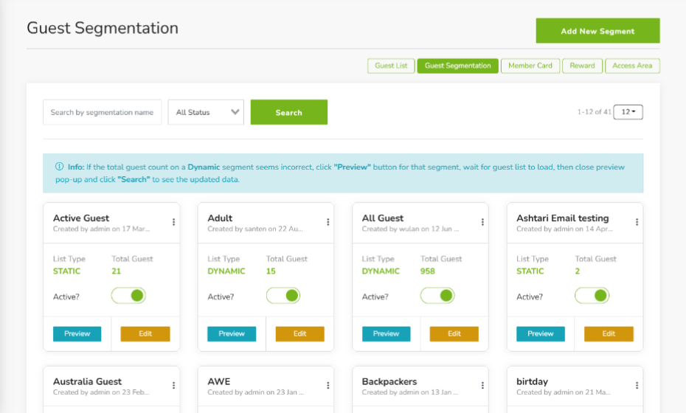
Task: Open the All Guest card's three-dot menu
Action: (x=482, y=222)
